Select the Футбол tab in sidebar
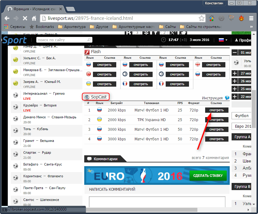 (x=242, y=116)
